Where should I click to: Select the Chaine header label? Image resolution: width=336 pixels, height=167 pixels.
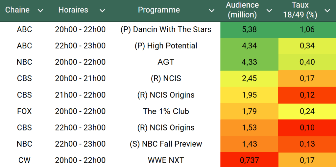(17, 10)
